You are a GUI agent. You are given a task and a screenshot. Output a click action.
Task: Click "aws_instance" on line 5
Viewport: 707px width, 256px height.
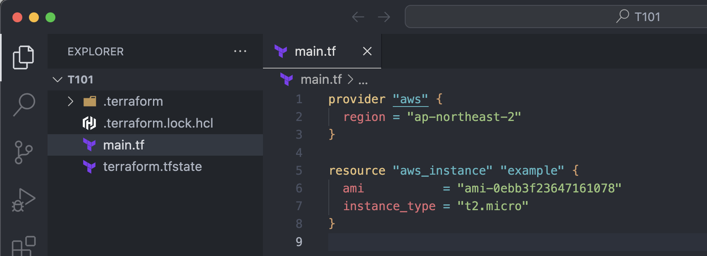click(x=442, y=171)
